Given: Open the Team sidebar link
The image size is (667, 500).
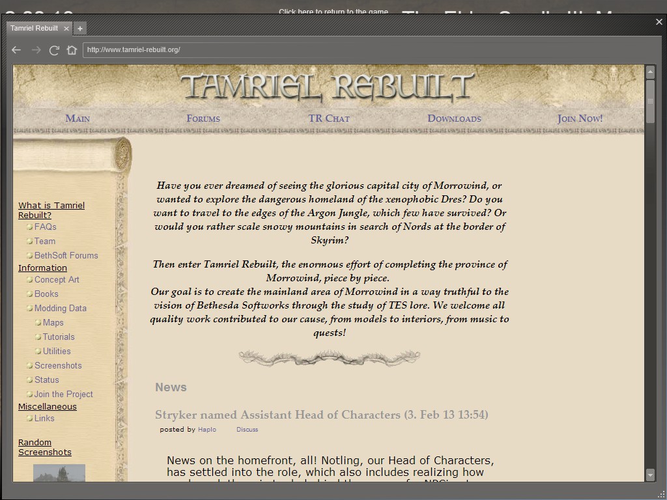Looking at the screenshot, I should (x=45, y=241).
